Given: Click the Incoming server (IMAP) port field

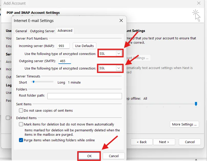Looking at the screenshot, I should pos(63,46).
